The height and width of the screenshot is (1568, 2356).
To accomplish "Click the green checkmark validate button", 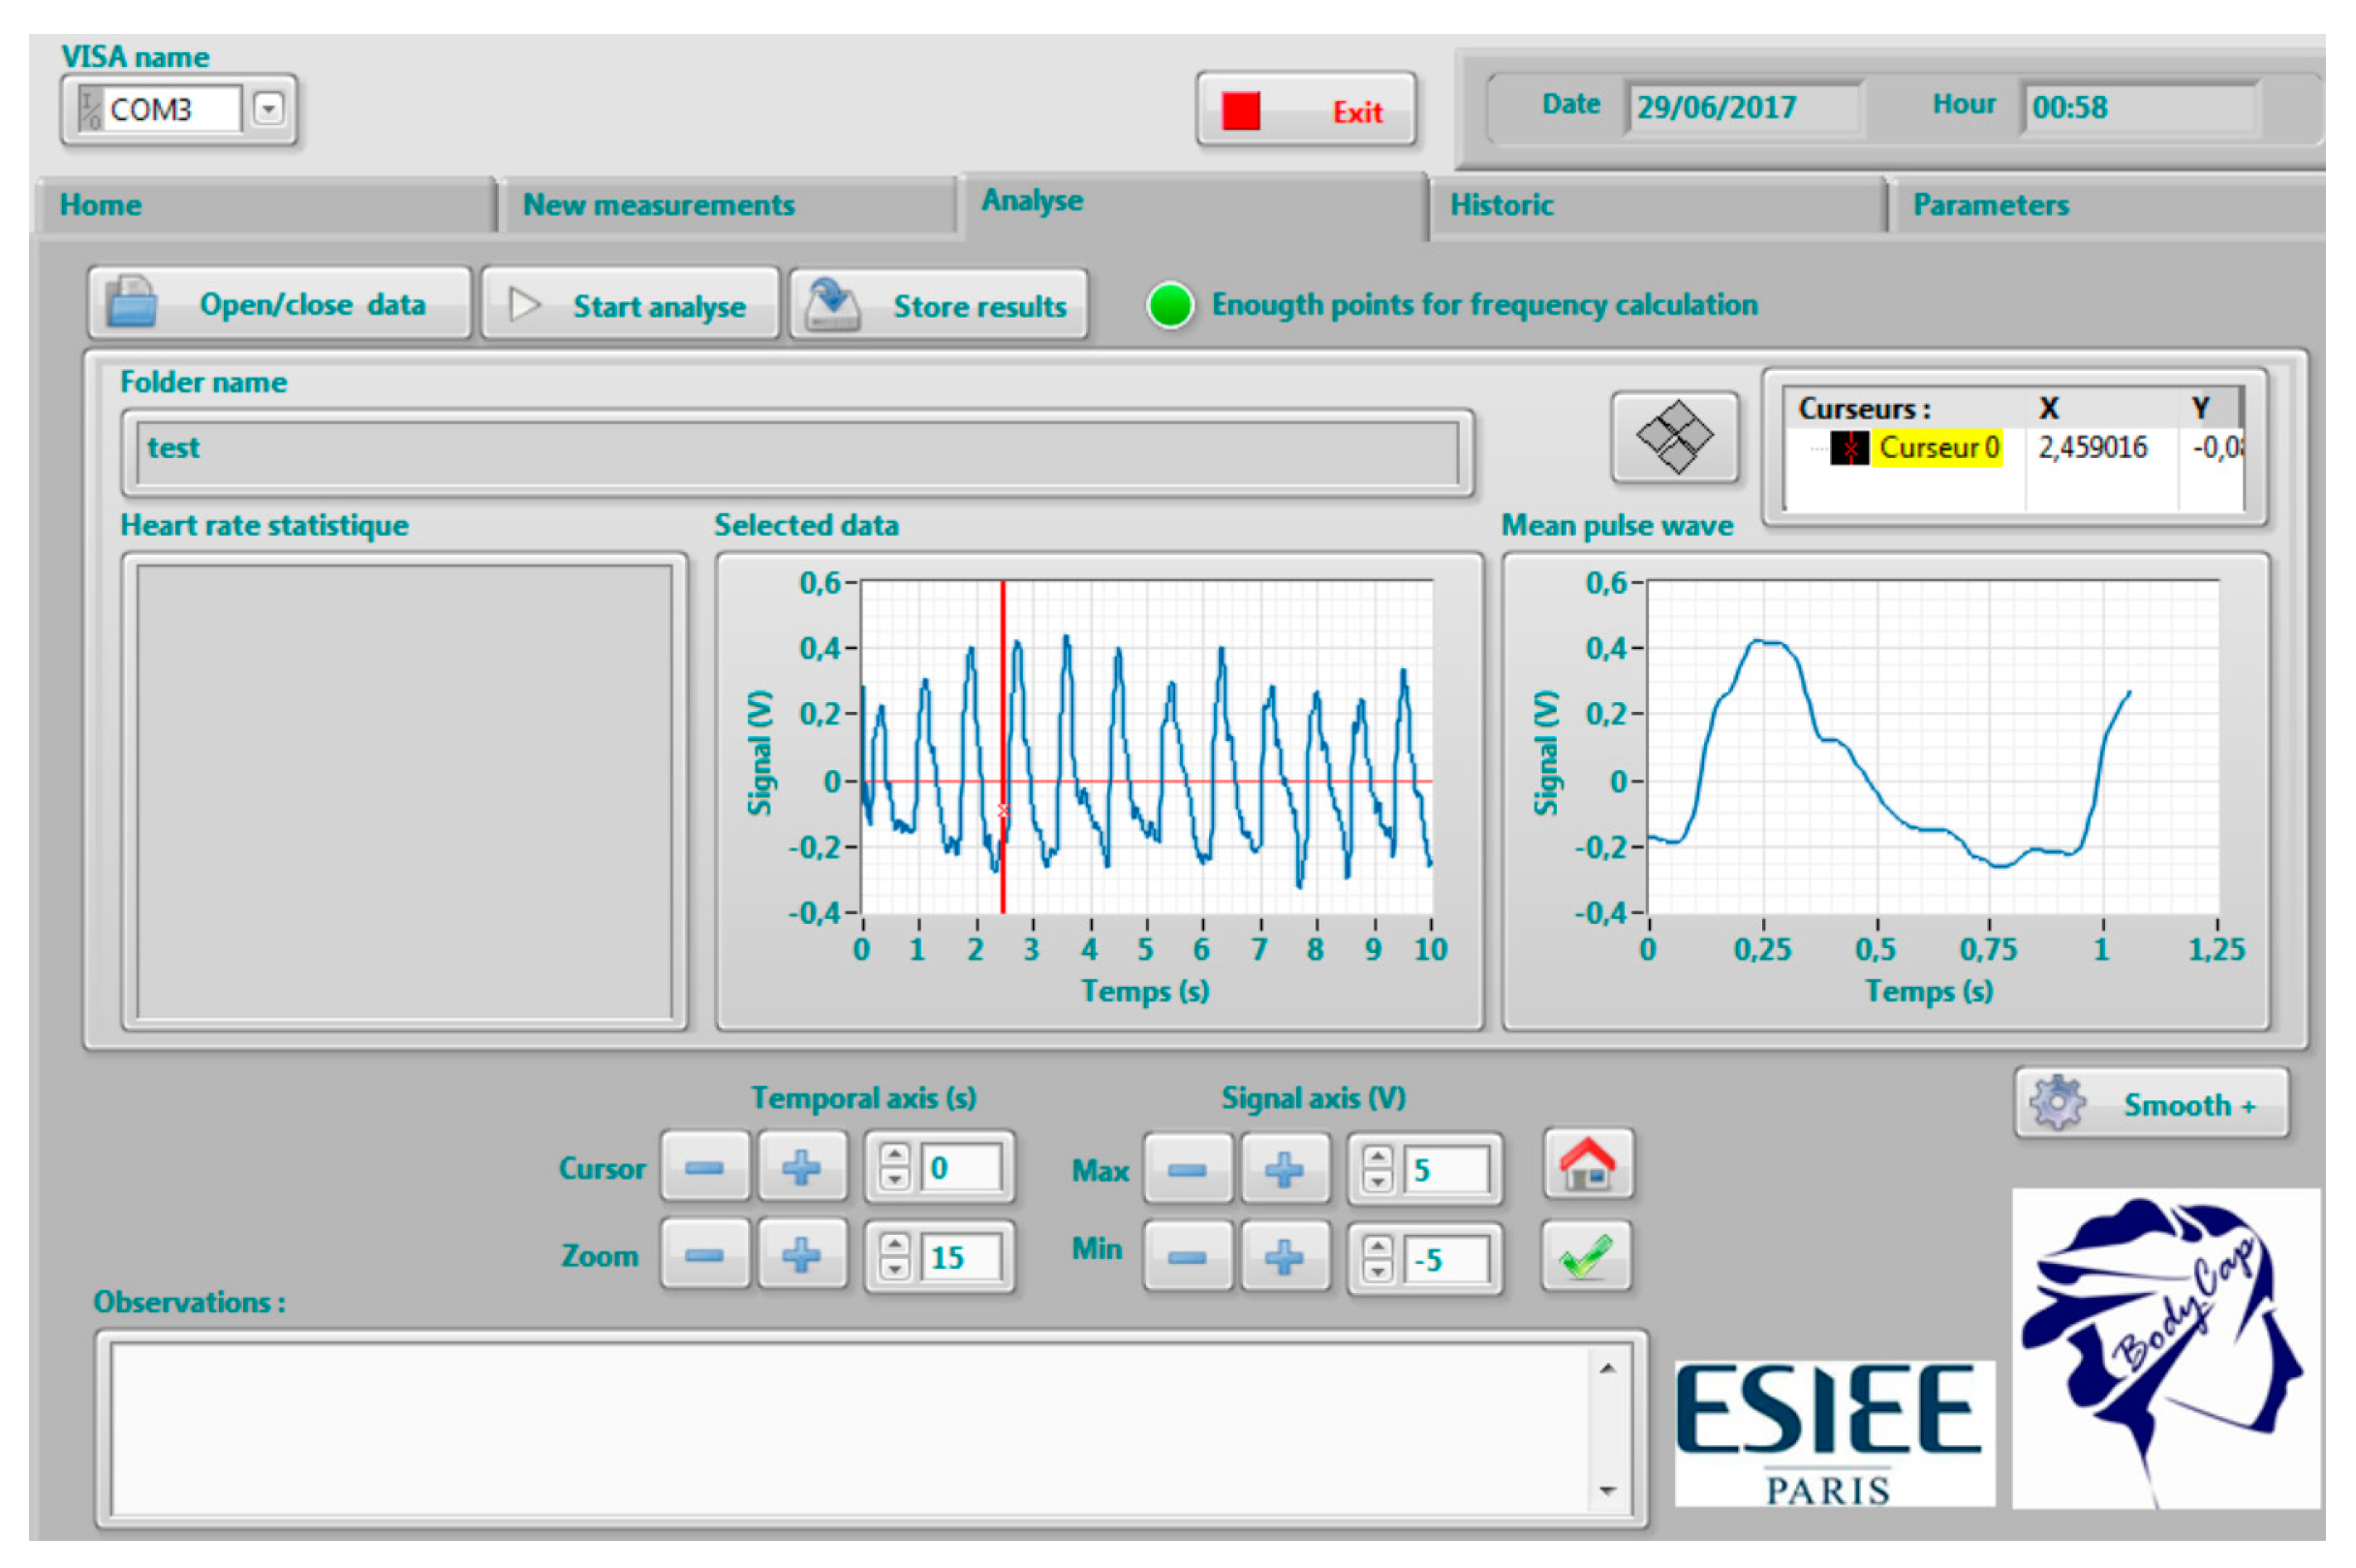I will (1585, 1256).
